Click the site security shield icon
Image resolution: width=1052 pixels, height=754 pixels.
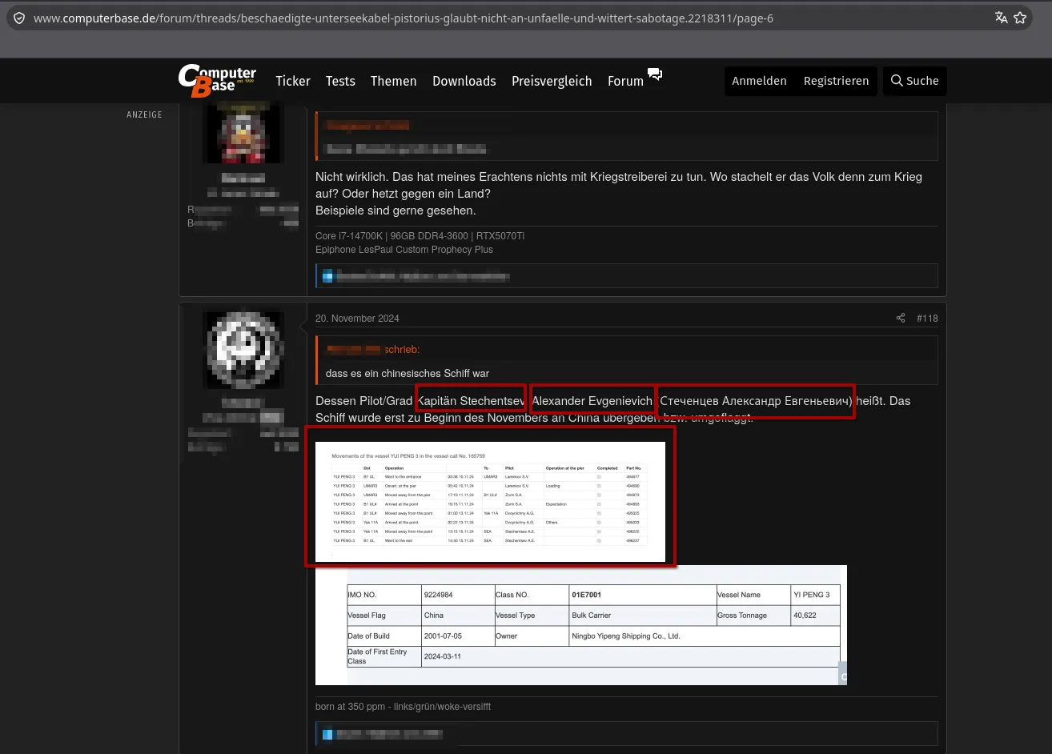pos(19,18)
